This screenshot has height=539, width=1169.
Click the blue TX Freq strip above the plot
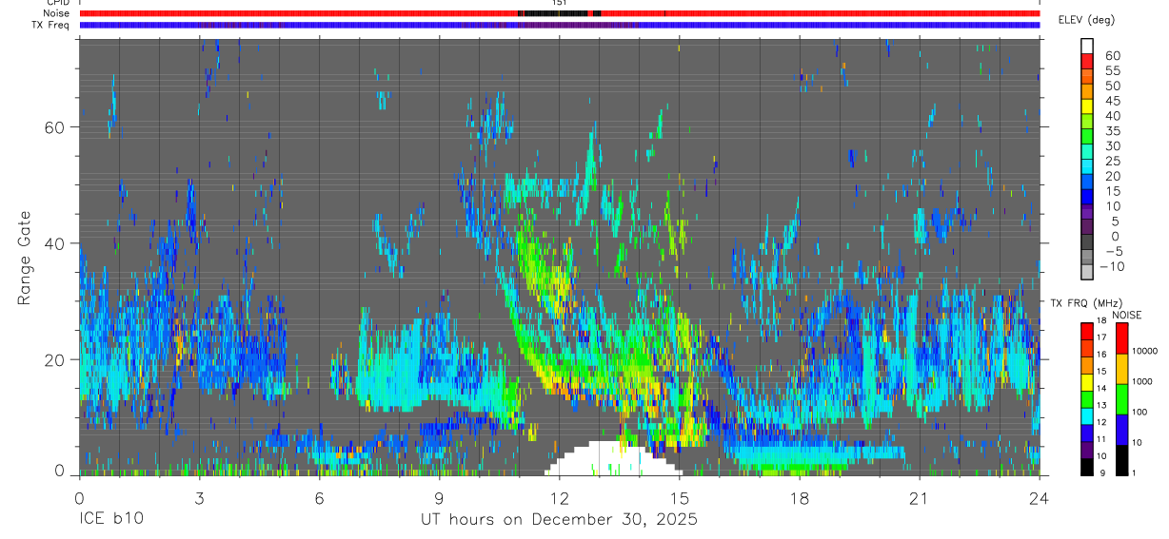pos(560,25)
